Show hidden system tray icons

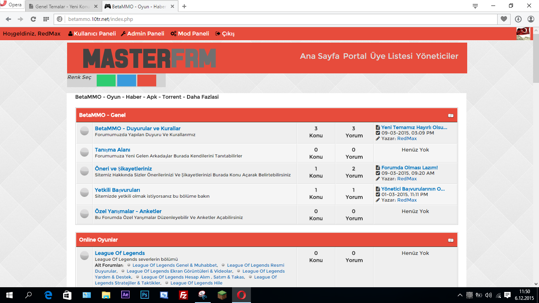click(460, 295)
